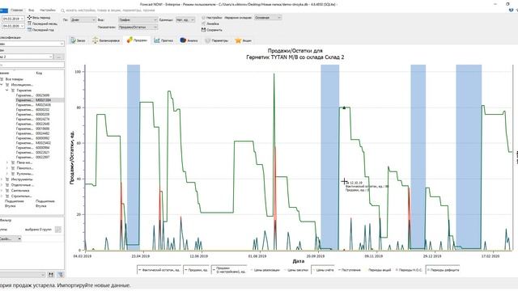This screenshot has height=291, width=518.
Task: Toggle Периоды дефицита legend item
Action: click(443, 270)
